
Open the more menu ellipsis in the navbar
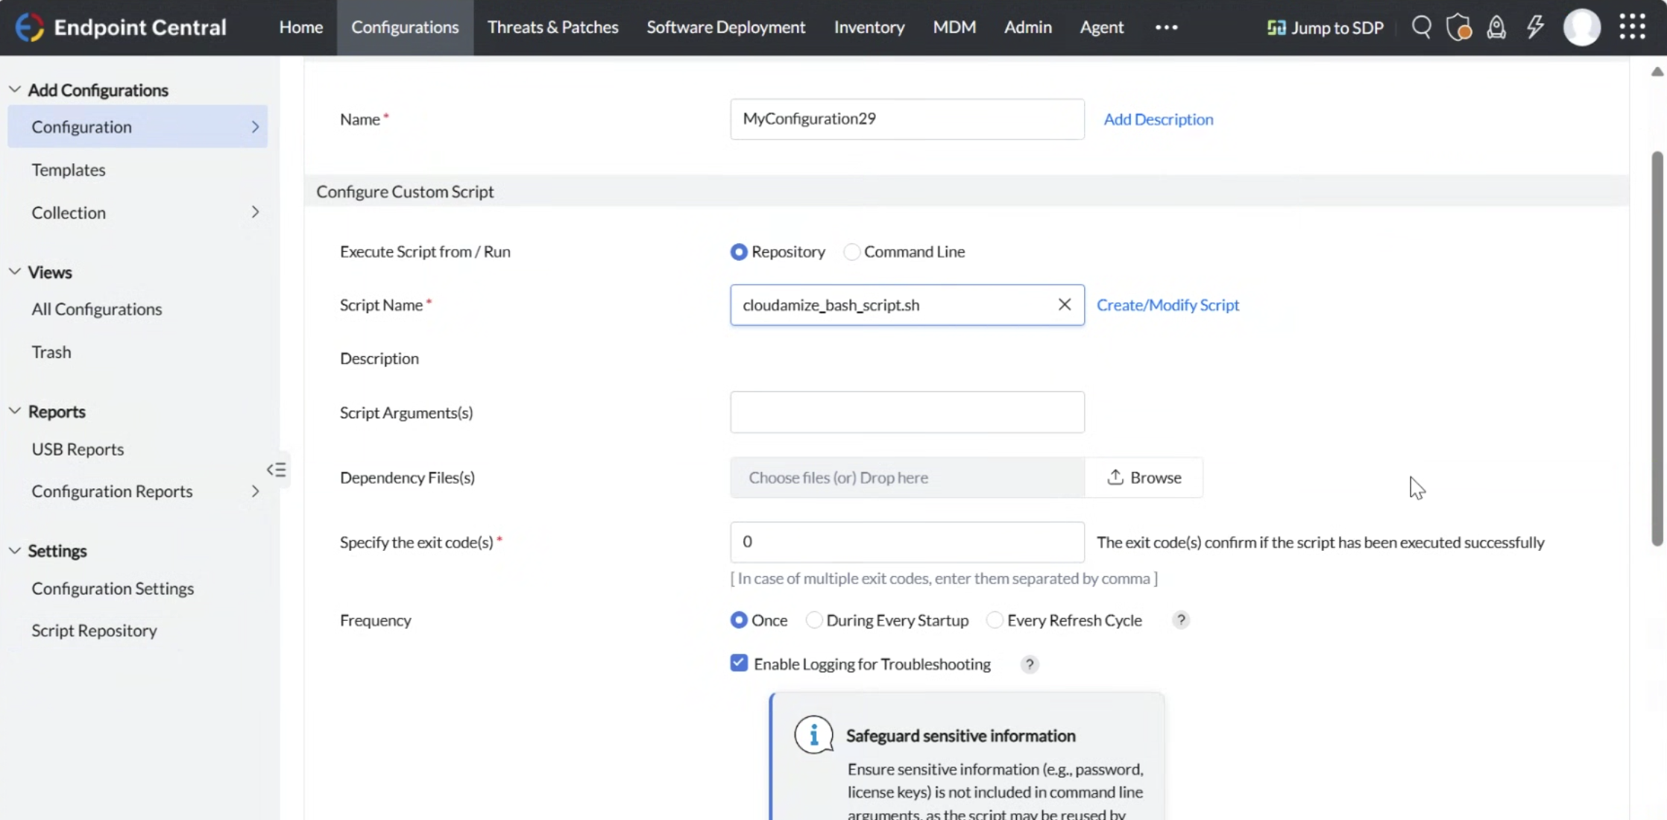tap(1166, 28)
